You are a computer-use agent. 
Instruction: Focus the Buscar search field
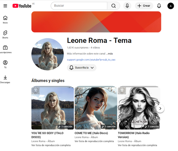point(79,6)
